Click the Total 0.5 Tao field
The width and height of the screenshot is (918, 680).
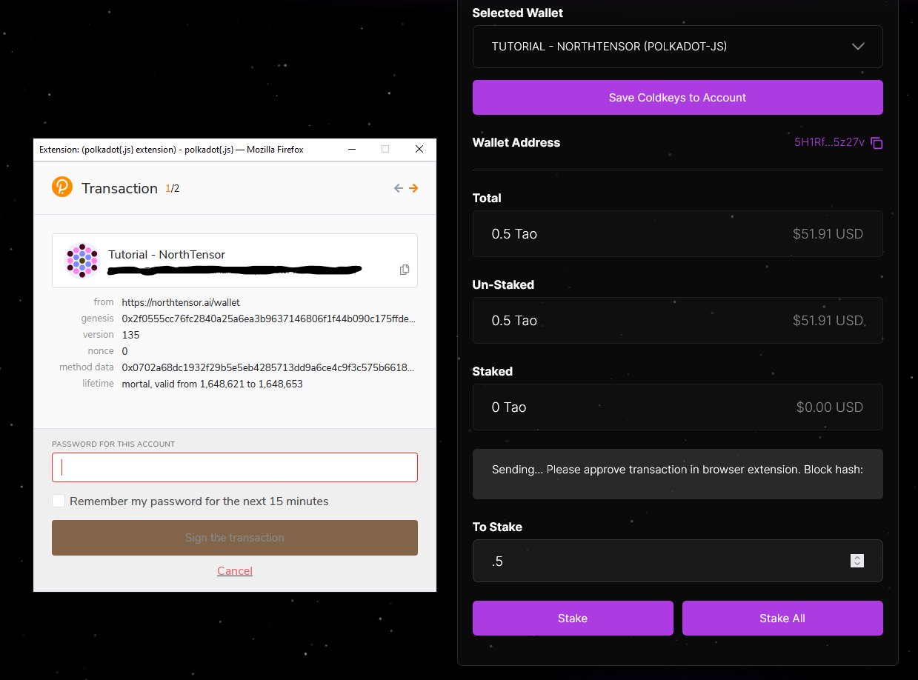click(x=678, y=233)
